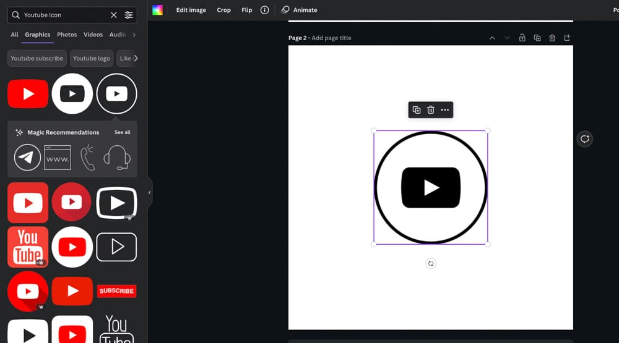Pick the white circle red YouTube icon
The height and width of the screenshot is (343, 619).
[72, 247]
